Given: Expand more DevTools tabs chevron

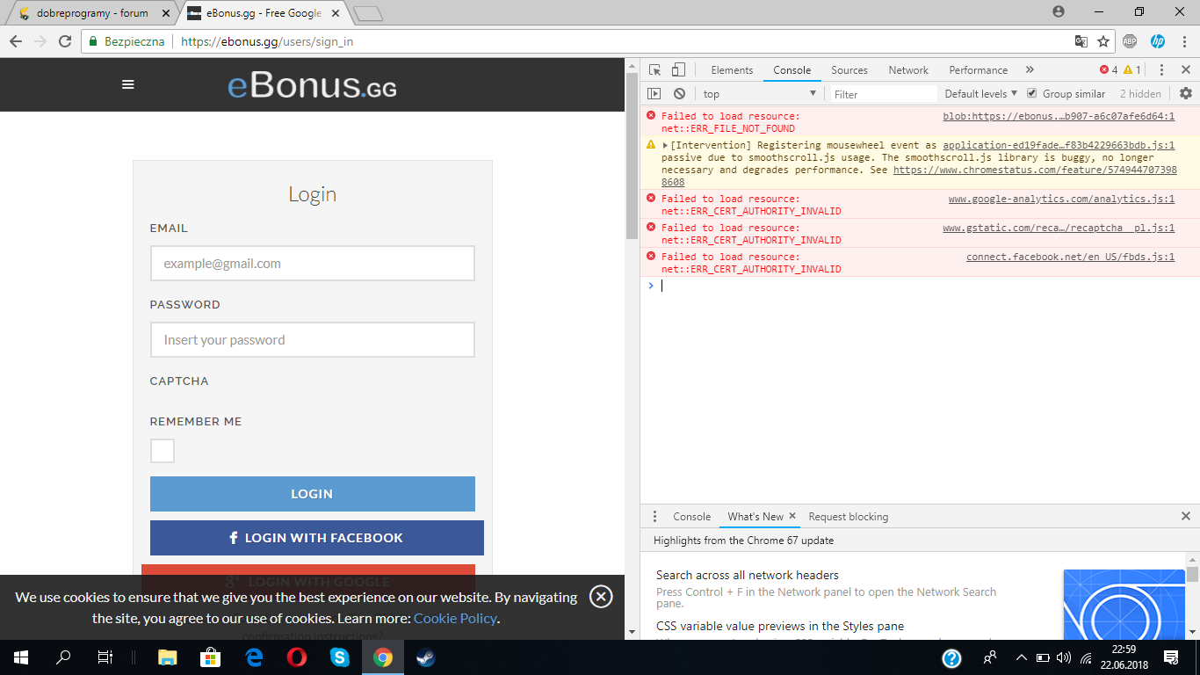Looking at the screenshot, I should [1030, 70].
